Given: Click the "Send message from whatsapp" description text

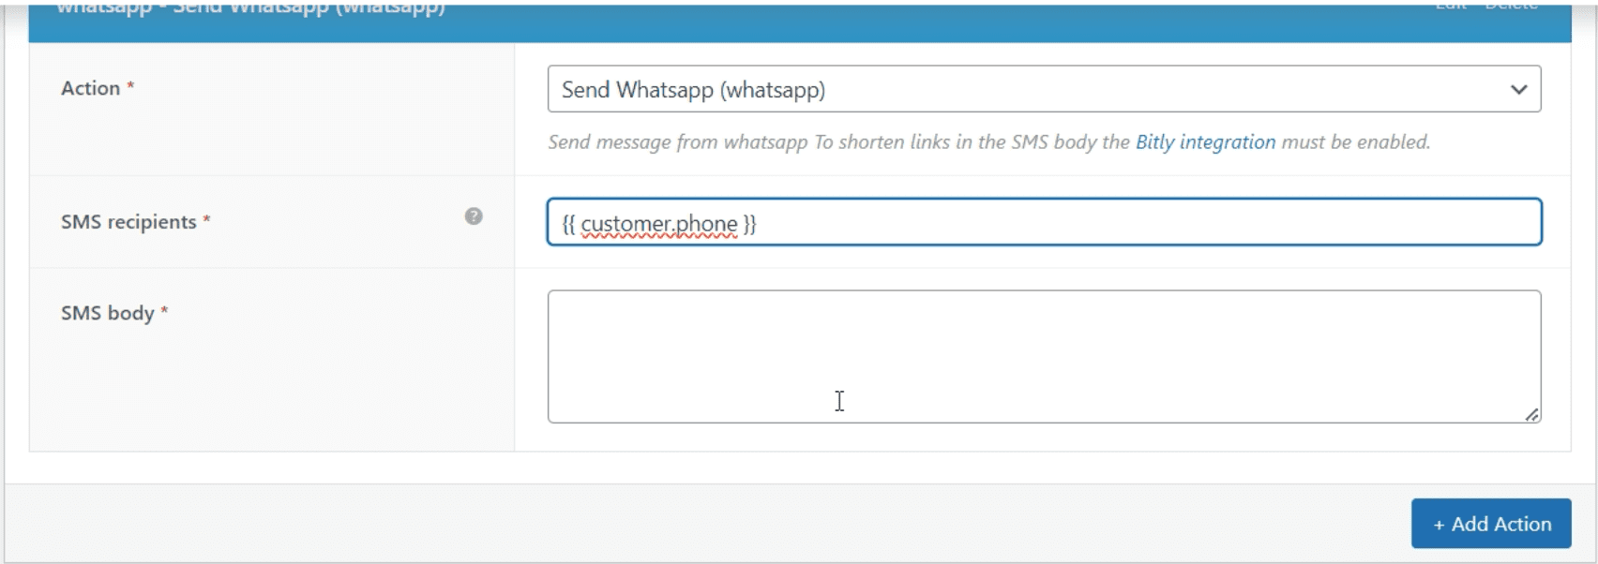Looking at the screenshot, I should click(x=677, y=142).
